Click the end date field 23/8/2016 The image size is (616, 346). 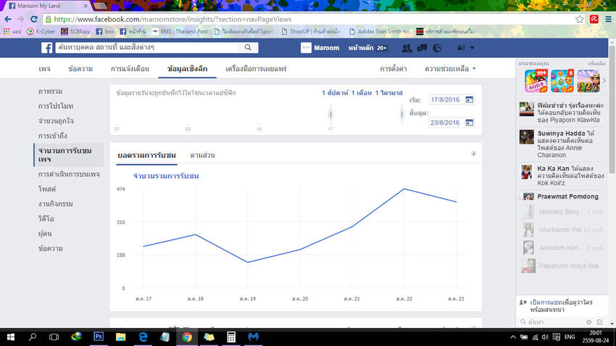click(x=446, y=123)
